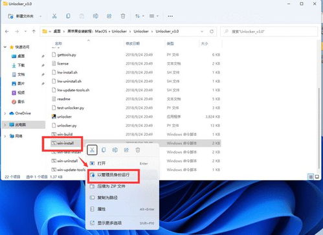Click the Share icon in the context menu
The width and height of the screenshot is (323, 235).
pos(126,150)
